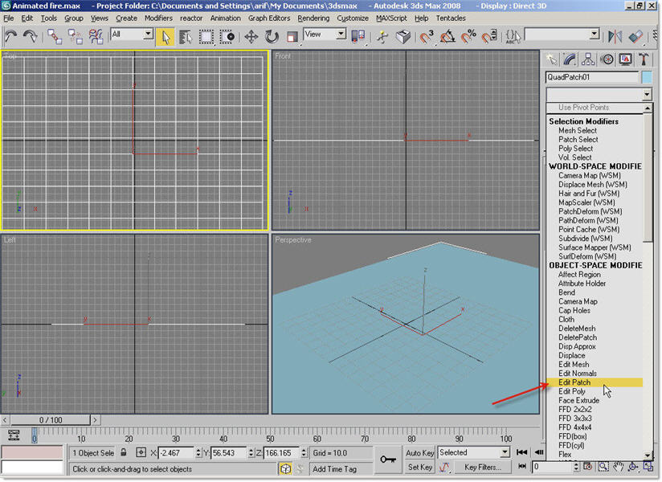The height and width of the screenshot is (482, 662).
Task: Choose the Select and Move tool
Action: click(x=251, y=36)
